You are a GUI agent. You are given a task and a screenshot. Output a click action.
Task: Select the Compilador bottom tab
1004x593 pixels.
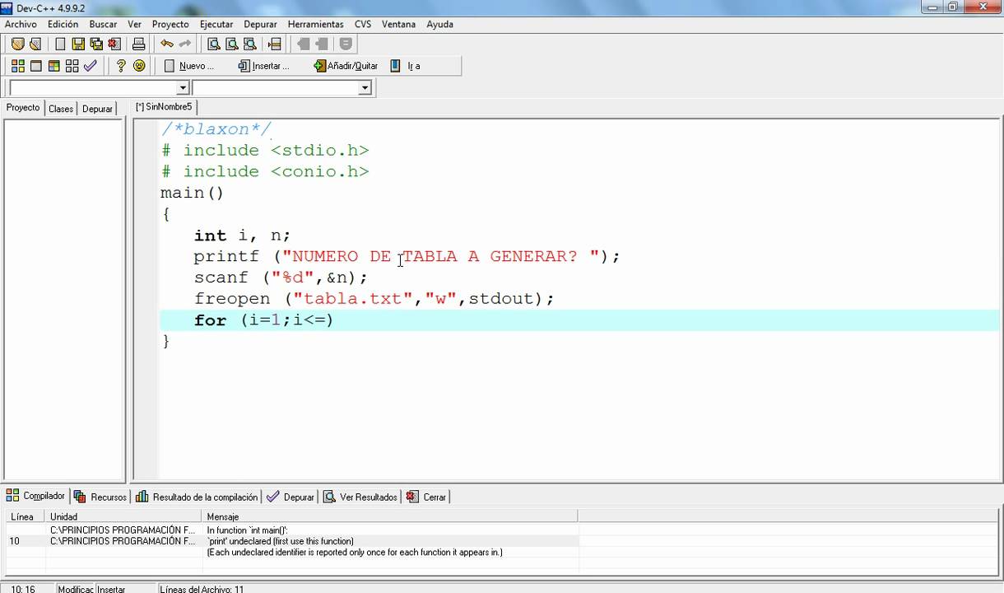(x=35, y=496)
